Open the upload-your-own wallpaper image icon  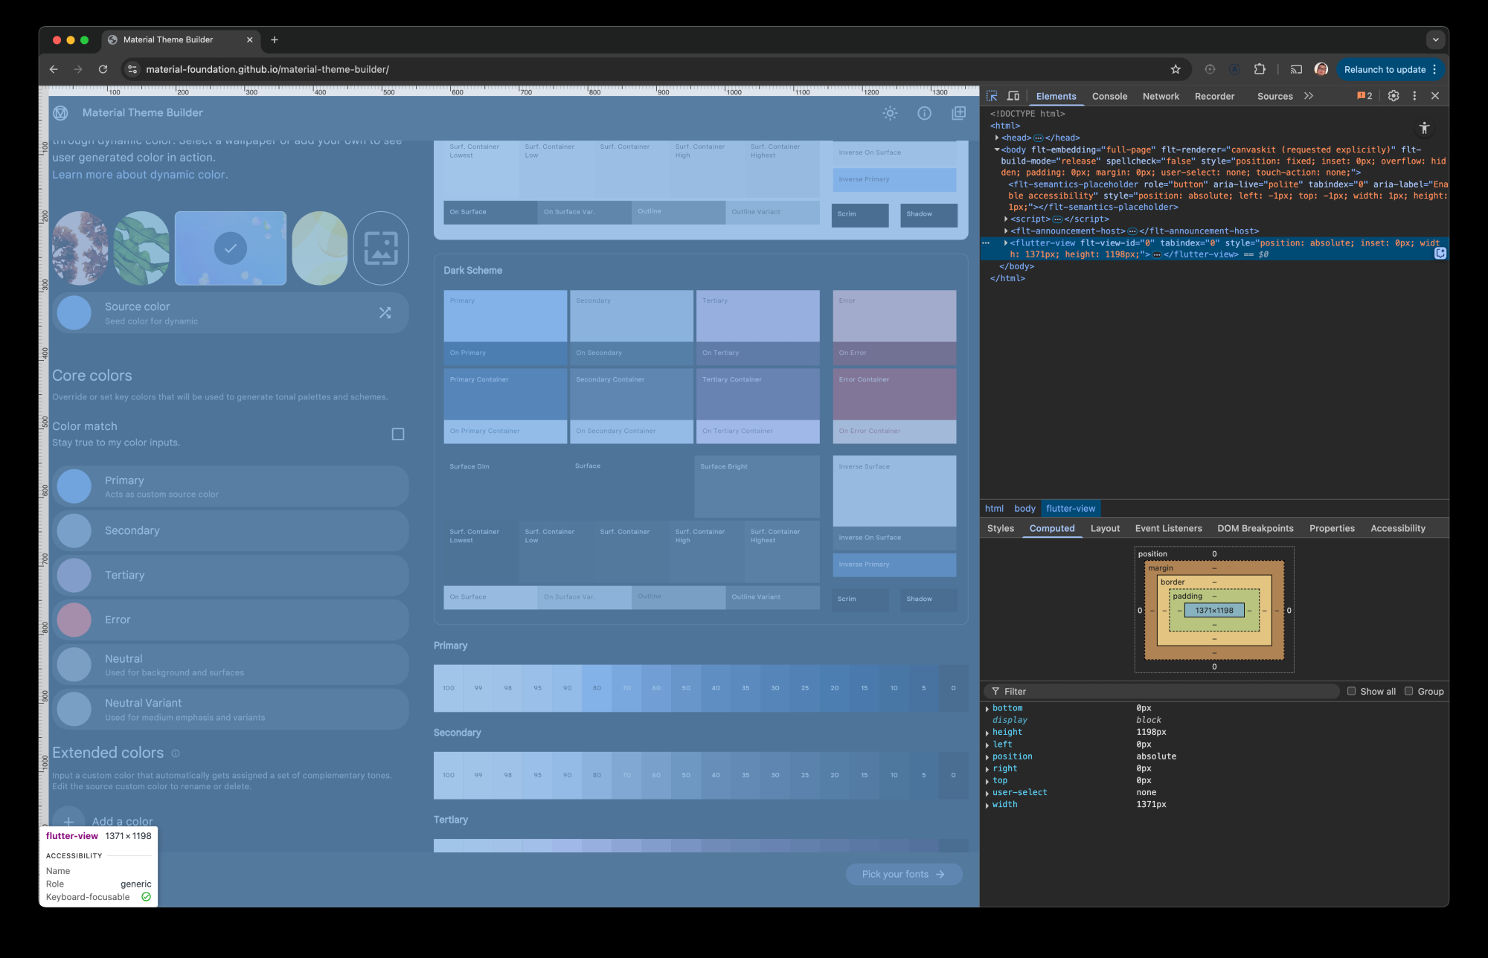point(381,248)
